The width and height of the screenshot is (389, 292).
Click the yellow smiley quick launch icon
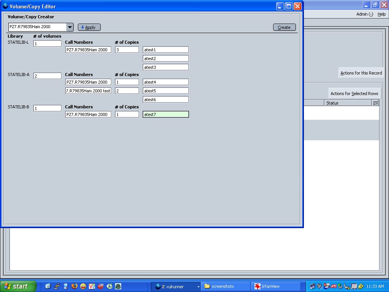(x=83, y=286)
